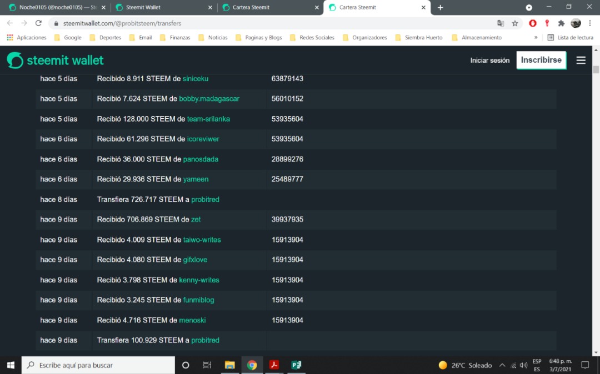Click the Inscribirse button

pyautogui.click(x=541, y=60)
